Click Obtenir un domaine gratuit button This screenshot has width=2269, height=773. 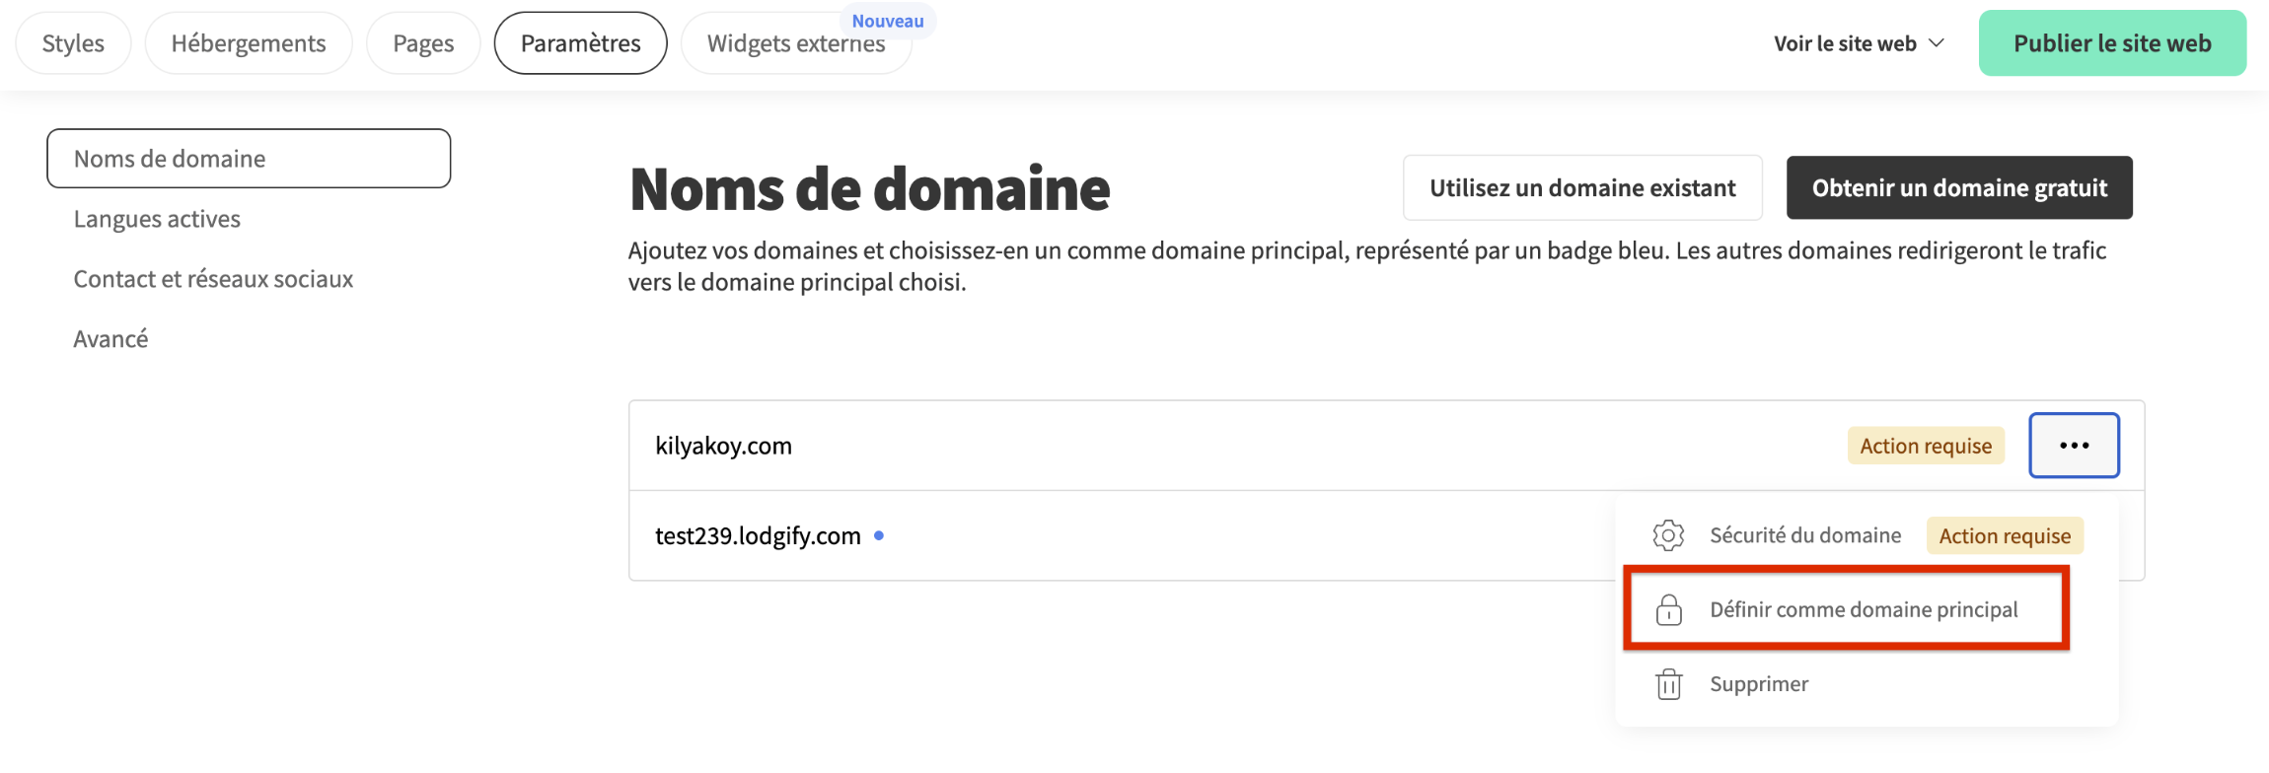(1959, 187)
